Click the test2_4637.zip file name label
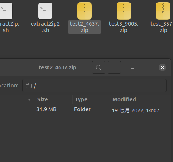Image resolution: width=173 pixels, height=162 pixels. point(85,27)
